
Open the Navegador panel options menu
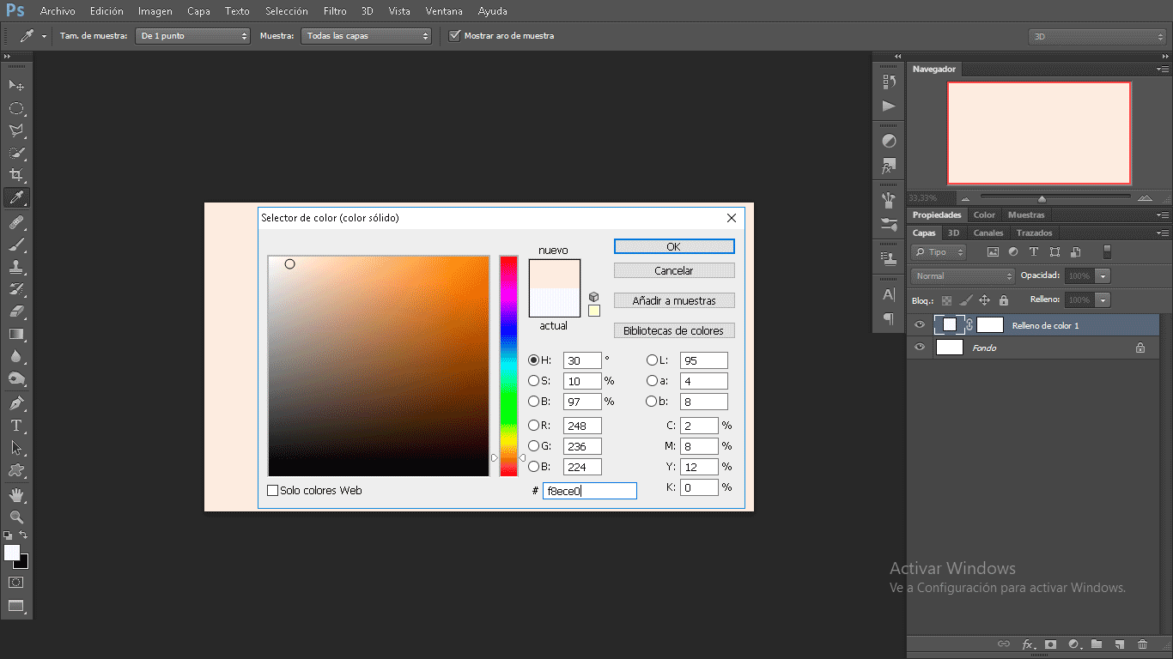(x=1163, y=69)
